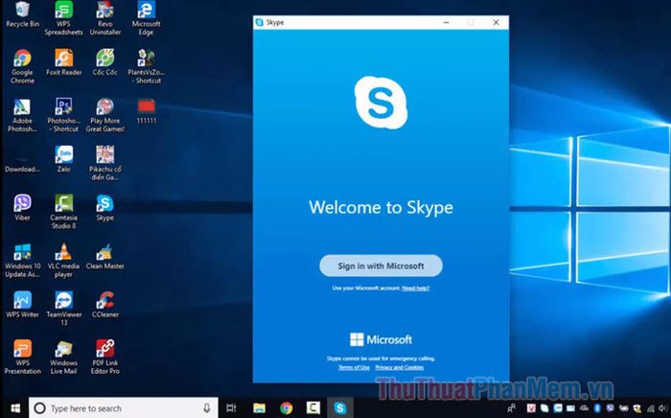
Task: Minimize the Skype window
Action: click(447, 22)
